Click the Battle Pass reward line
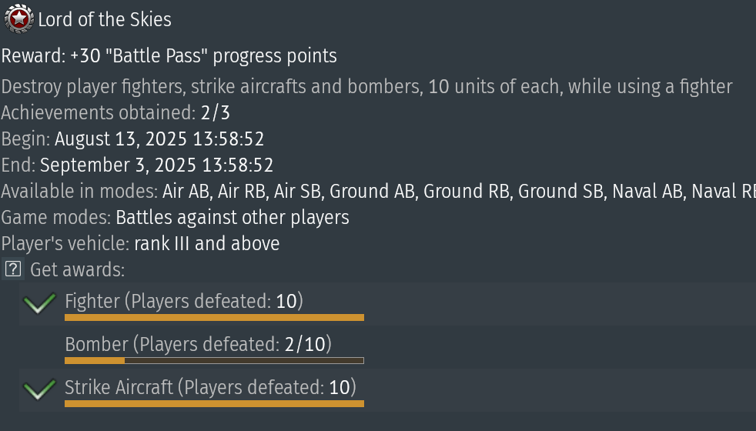 tap(169, 56)
